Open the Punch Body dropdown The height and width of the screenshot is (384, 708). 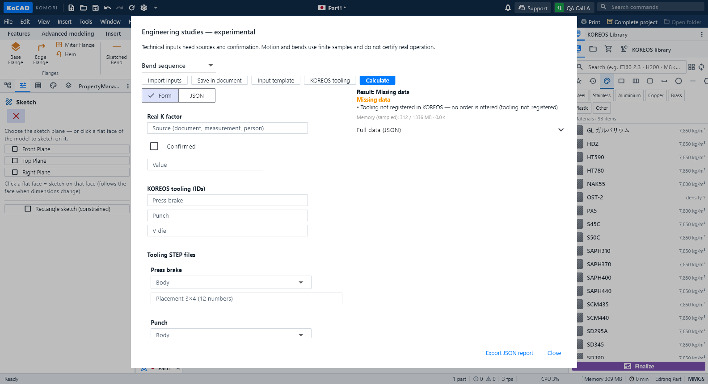click(x=231, y=334)
